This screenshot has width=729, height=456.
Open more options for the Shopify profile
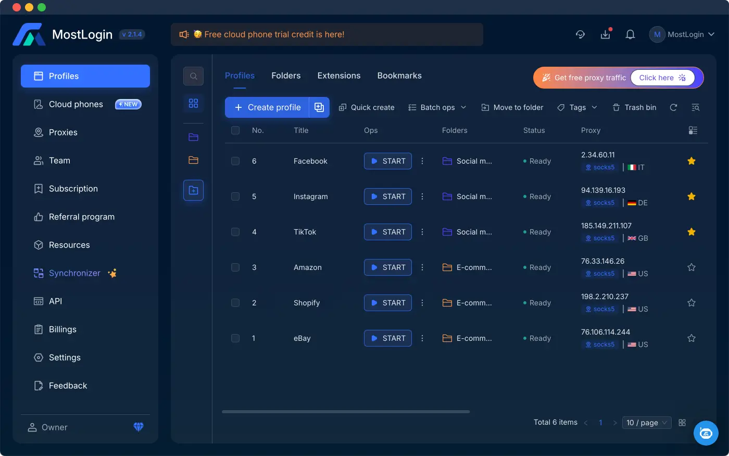(422, 303)
